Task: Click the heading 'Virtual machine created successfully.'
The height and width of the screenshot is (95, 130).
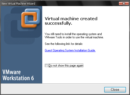Action: click(x=71, y=21)
